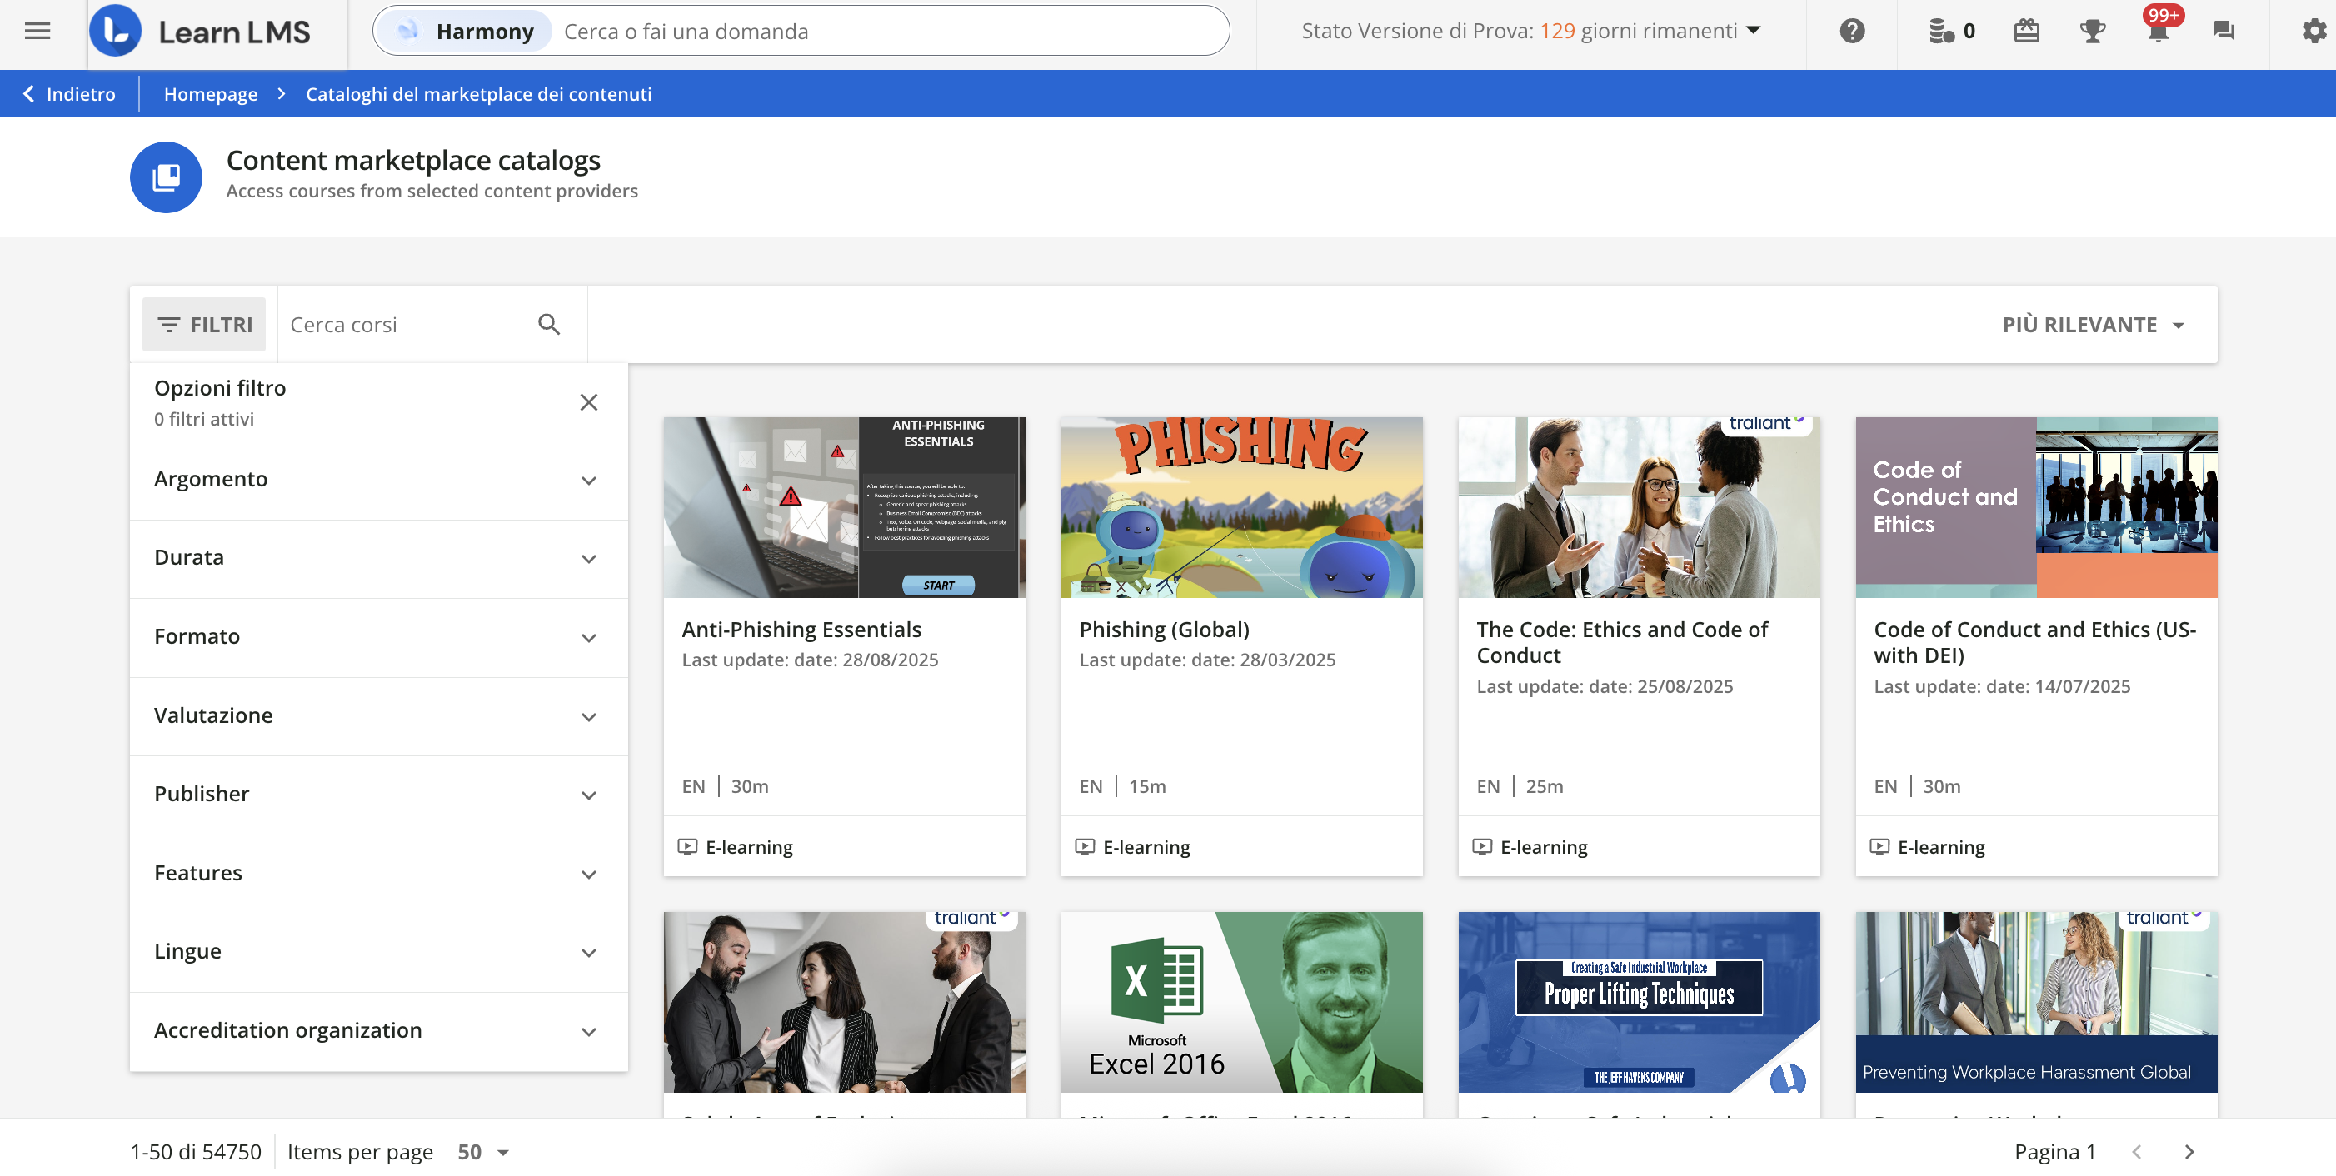Click the Homepage breadcrumb link
The width and height of the screenshot is (2336, 1176).
tap(211, 94)
